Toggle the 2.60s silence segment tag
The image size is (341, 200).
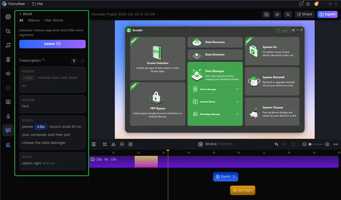[28, 78]
